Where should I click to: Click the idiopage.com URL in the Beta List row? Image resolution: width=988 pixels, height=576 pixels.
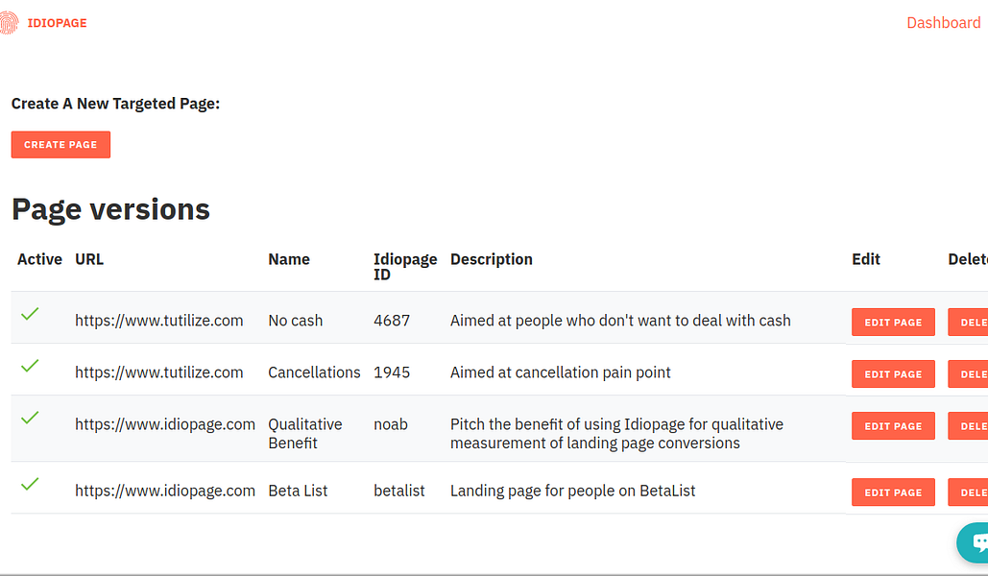tap(165, 491)
